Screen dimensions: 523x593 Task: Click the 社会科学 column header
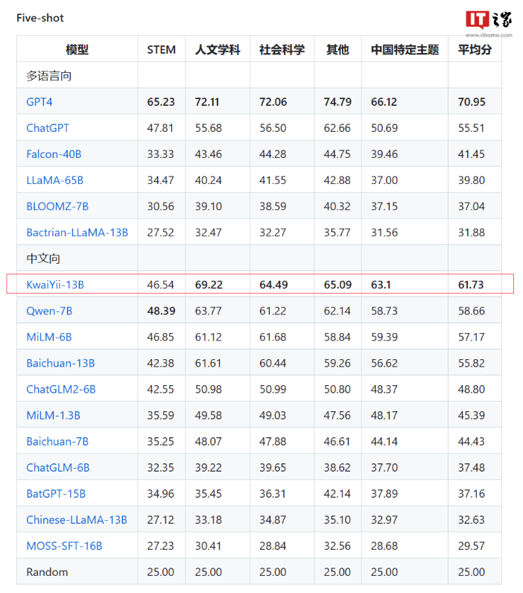pos(282,50)
